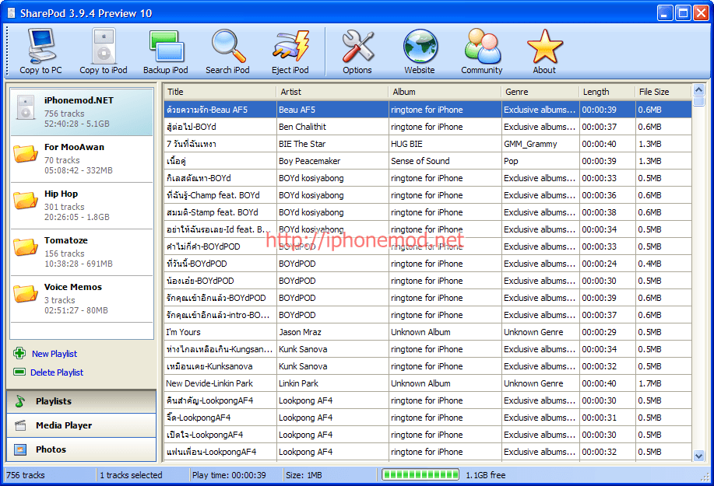Sort by the Genre column header

point(540,92)
